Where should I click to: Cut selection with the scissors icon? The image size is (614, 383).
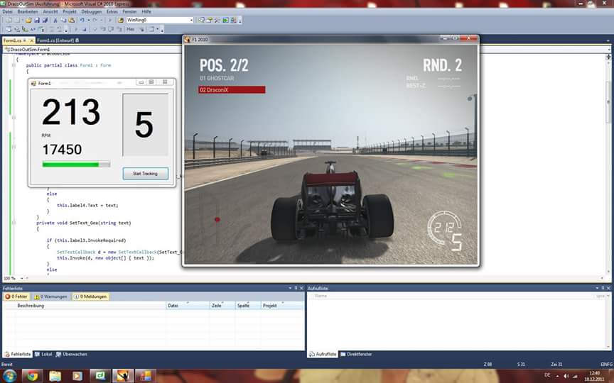coord(55,20)
